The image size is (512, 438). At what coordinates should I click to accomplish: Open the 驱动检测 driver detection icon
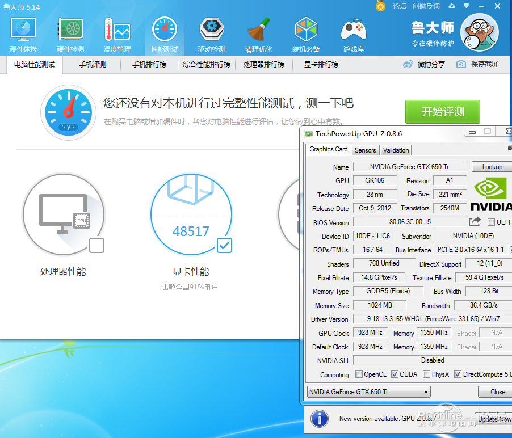212,35
